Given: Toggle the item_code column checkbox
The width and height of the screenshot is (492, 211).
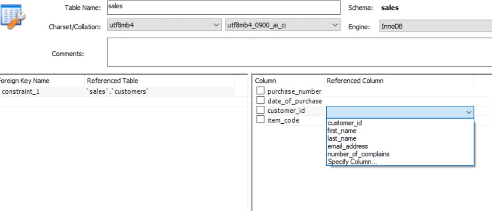Looking at the screenshot, I should (261, 120).
